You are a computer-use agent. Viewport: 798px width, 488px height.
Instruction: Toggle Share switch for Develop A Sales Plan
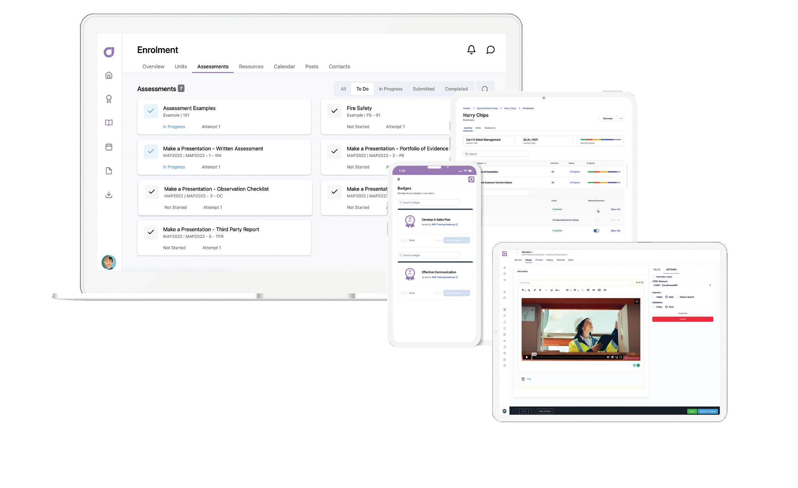pos(403,240)
